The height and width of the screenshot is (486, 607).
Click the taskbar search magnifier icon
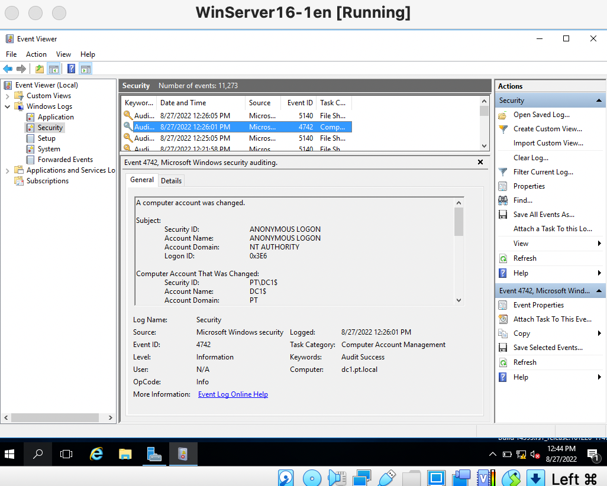coord(37,454)
